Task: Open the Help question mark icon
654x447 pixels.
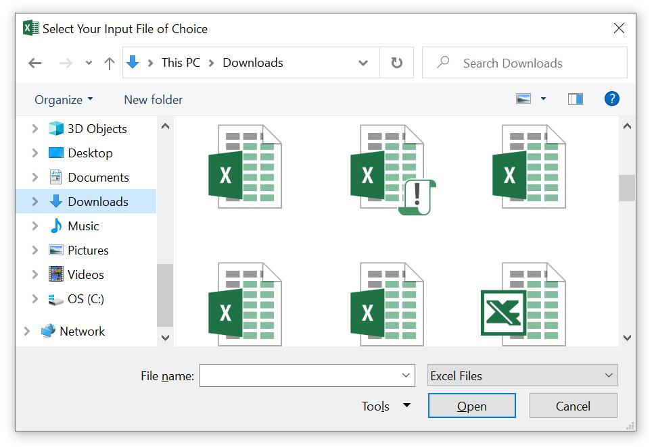Action: 611,99
